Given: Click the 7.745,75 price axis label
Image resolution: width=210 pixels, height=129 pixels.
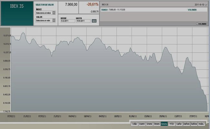Looking at the screenshot, I should tap(7, 111).
